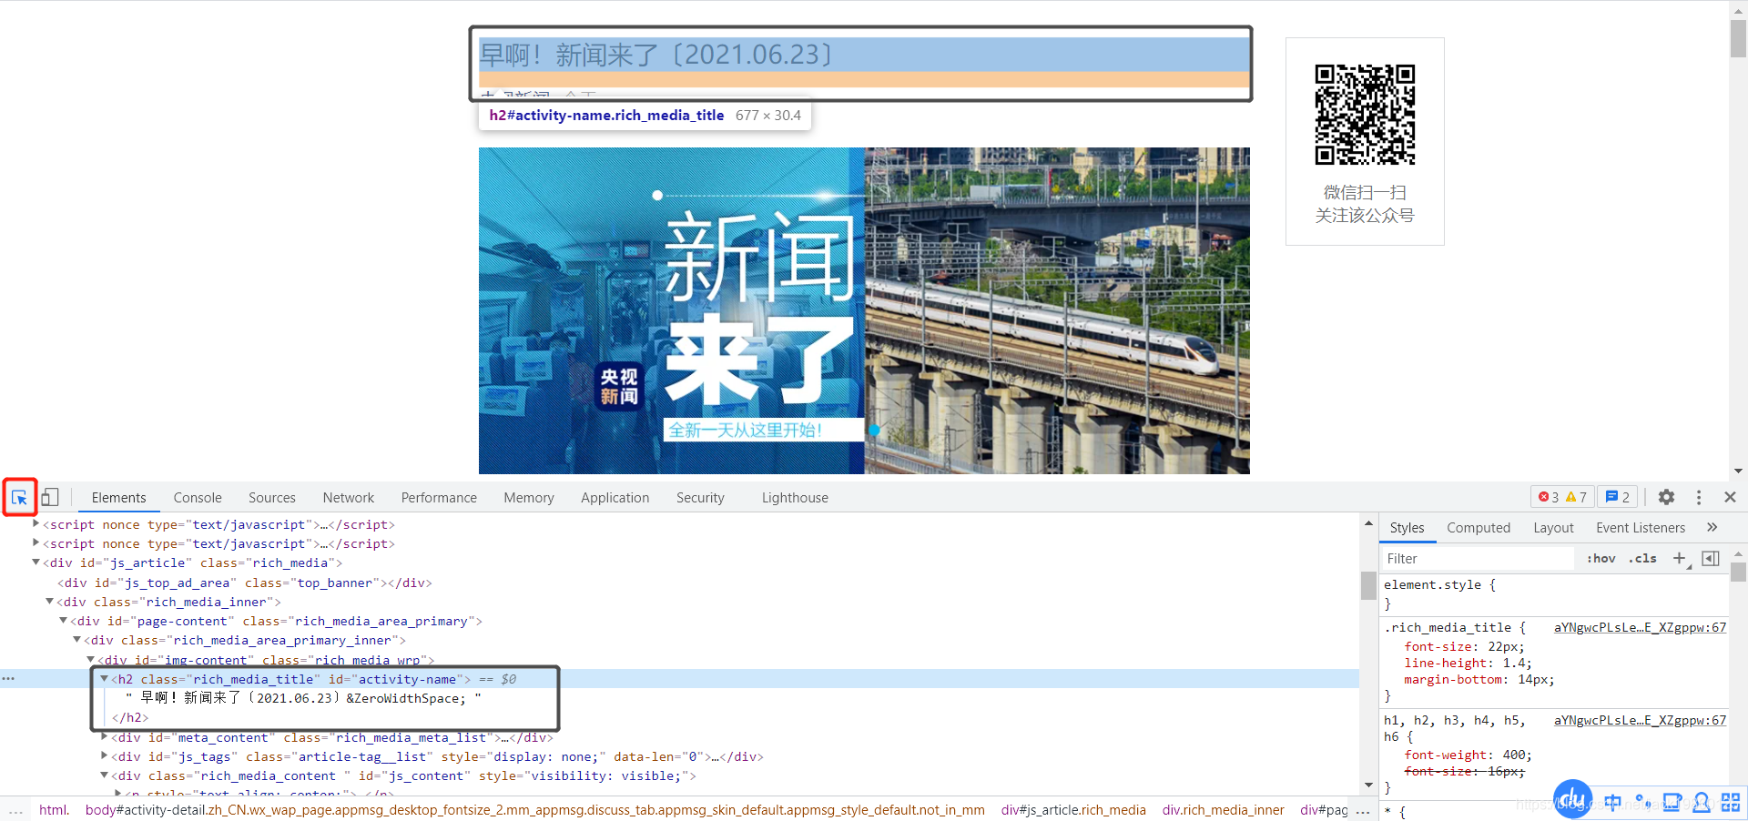Expand the second script nonce node
This screenshot has height=821, width=1748.
36,542
